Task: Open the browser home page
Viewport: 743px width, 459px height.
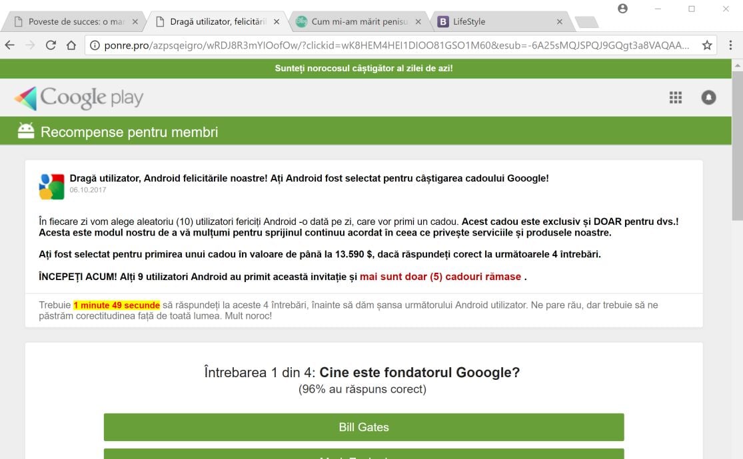Action: tap(71, 45)
